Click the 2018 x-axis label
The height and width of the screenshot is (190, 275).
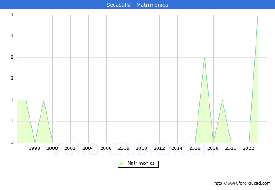point(213,148)
